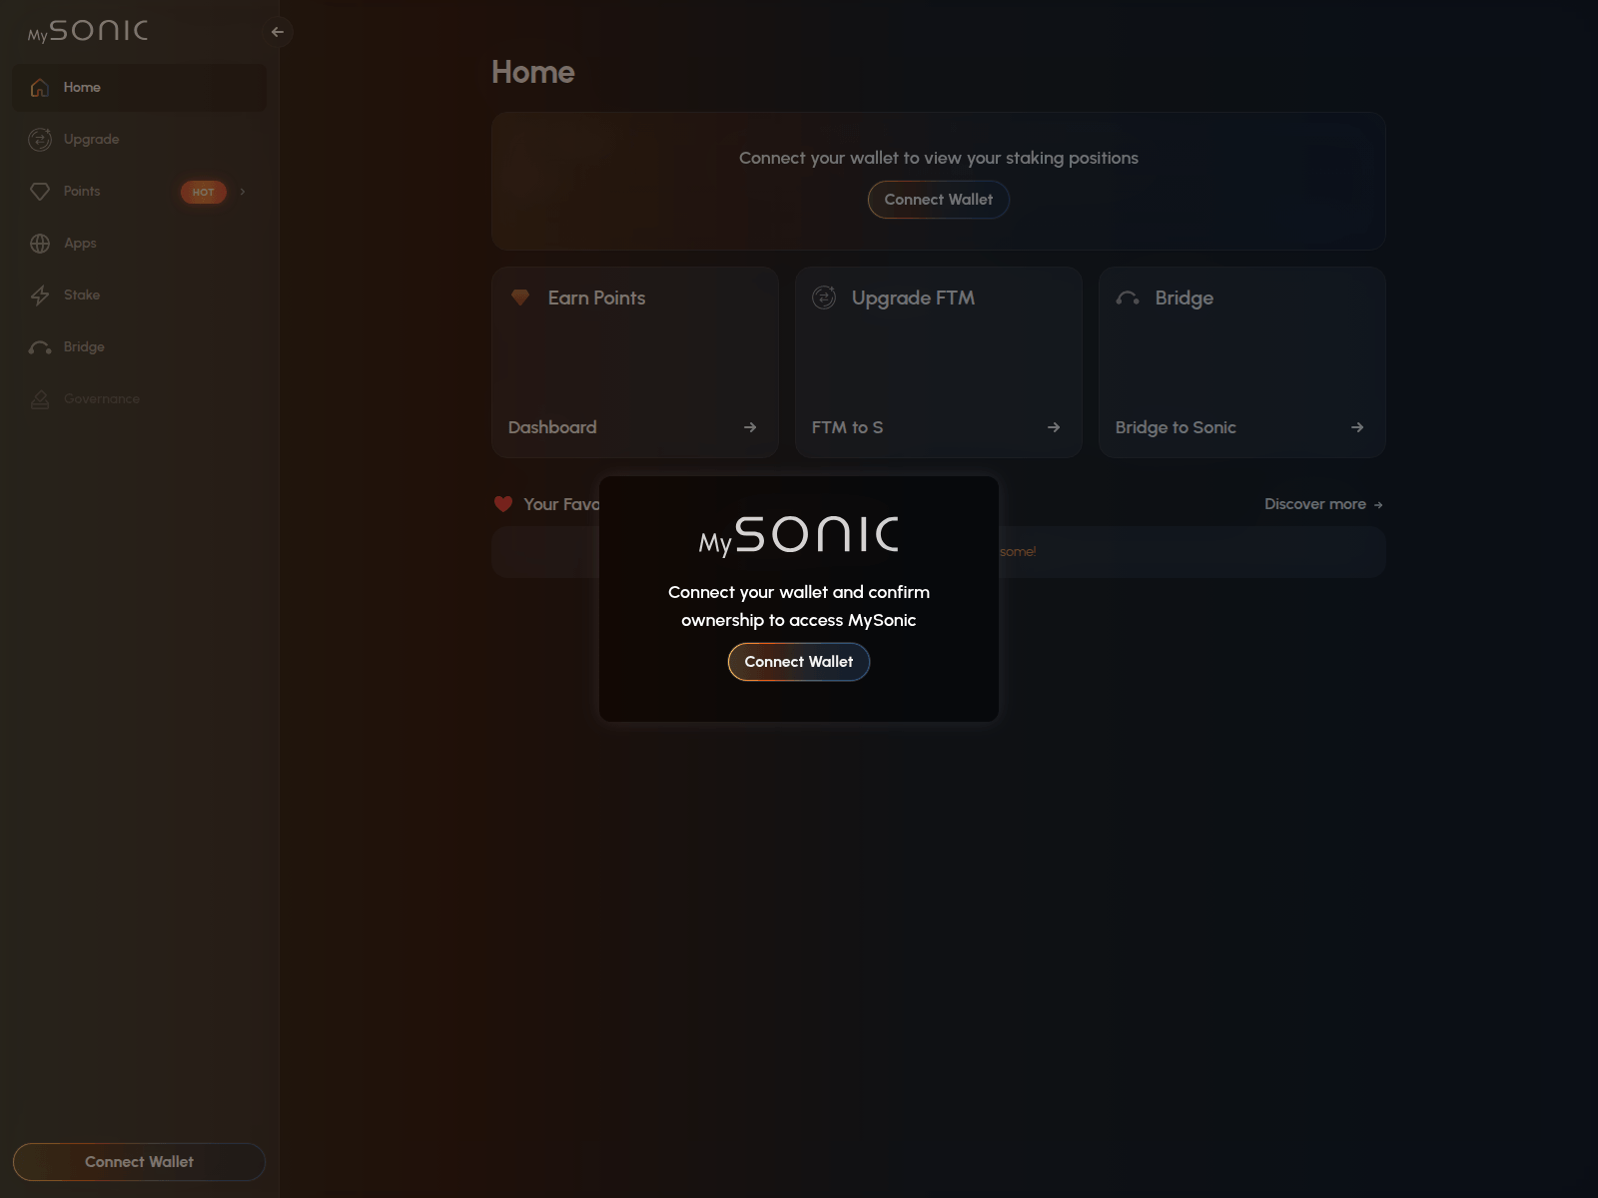1598x1198 pixels.
Task: Select the Stake lightning icon
Action: pyautogui.click(x=40, y=295)
